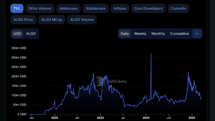This screenshot has height=121, width=215.
Task: Toggle the DEXs Volume chart metric
Action: tap(40, 8)
